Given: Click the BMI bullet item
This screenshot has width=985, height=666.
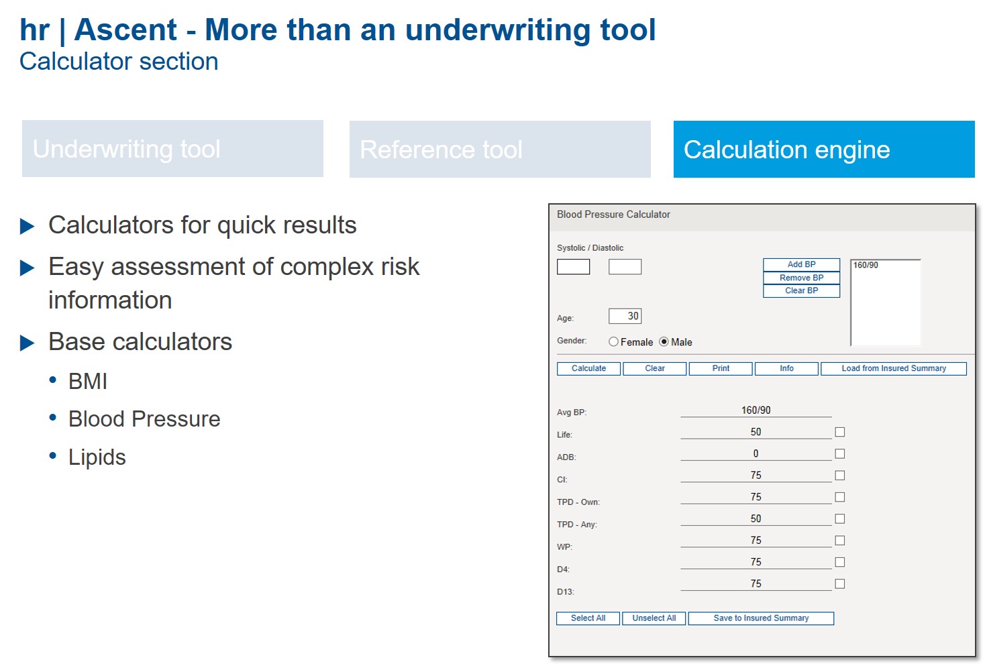Looking at the screenshot, I should (88, 381).
